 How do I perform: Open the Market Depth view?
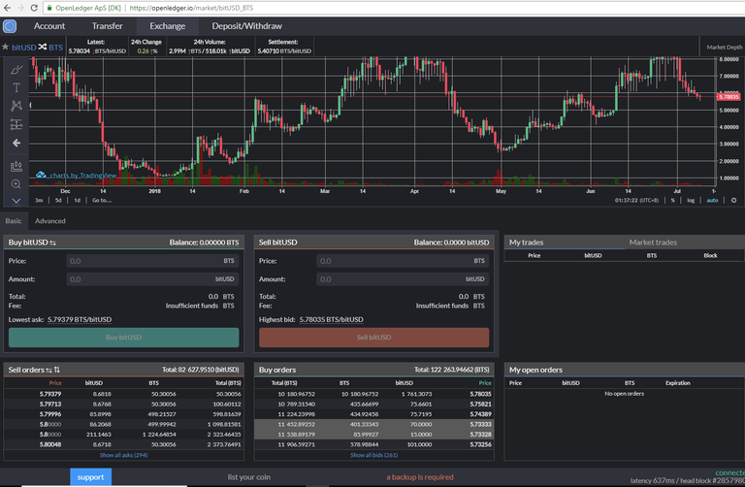(724, 47)
